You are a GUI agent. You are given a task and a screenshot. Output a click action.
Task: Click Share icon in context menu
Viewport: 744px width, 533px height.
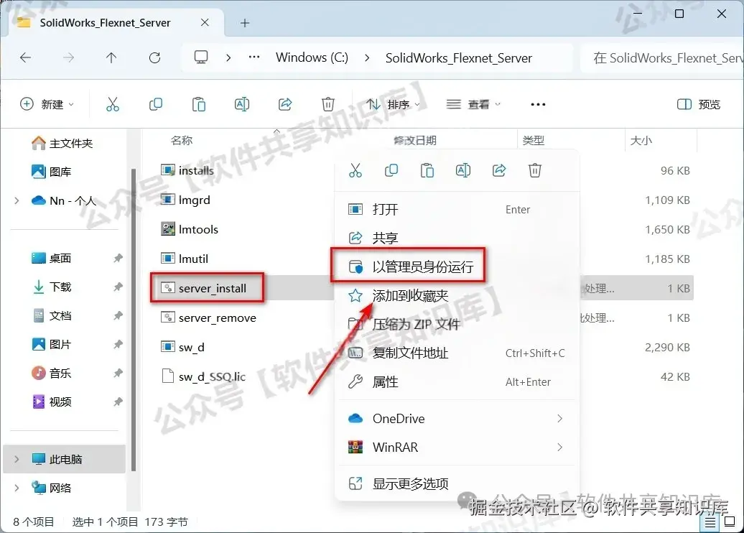click(499, 170)
